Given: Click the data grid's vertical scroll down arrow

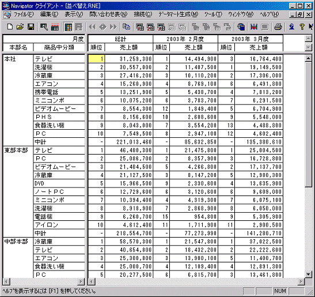Looking at the screenshot, I should point(308,274).
